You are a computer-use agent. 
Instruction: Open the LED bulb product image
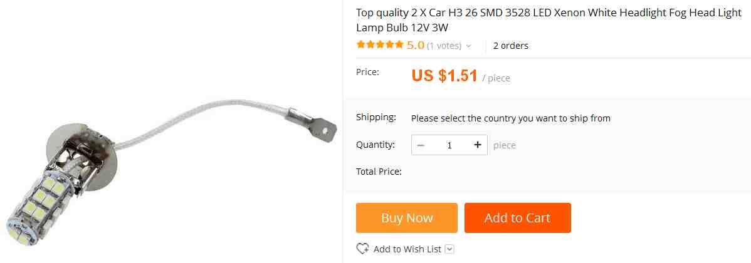tap(171, 167)
